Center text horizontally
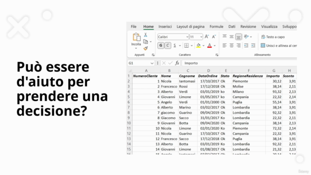This screenshot has height=175, width=311. [x=231, y=45]
